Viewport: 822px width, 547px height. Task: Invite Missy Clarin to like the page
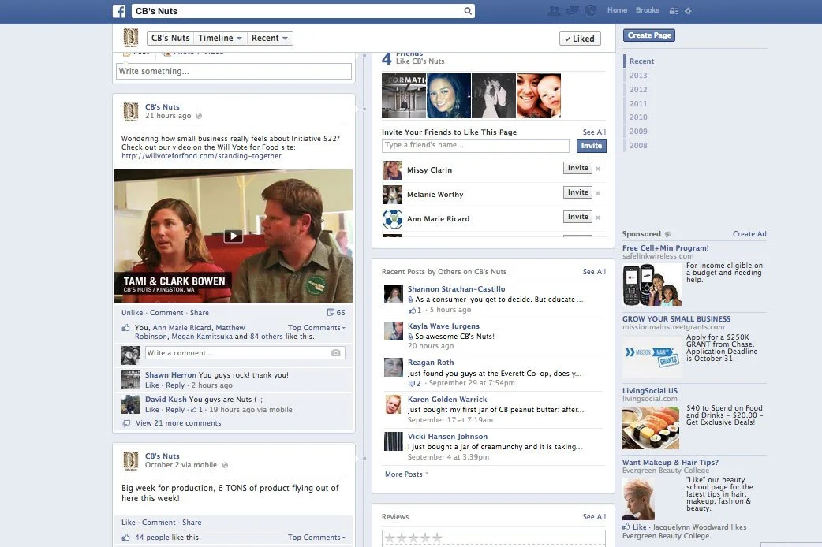click(x=577, y=168)
